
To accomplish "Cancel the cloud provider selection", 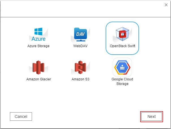I will coord(21,116).
